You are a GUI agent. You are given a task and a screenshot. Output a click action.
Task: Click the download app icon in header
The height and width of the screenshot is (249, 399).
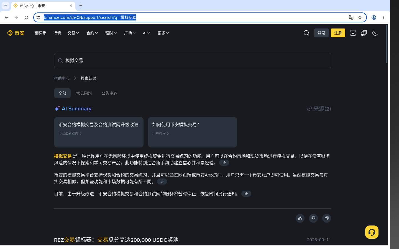click(x=353, y=33)
